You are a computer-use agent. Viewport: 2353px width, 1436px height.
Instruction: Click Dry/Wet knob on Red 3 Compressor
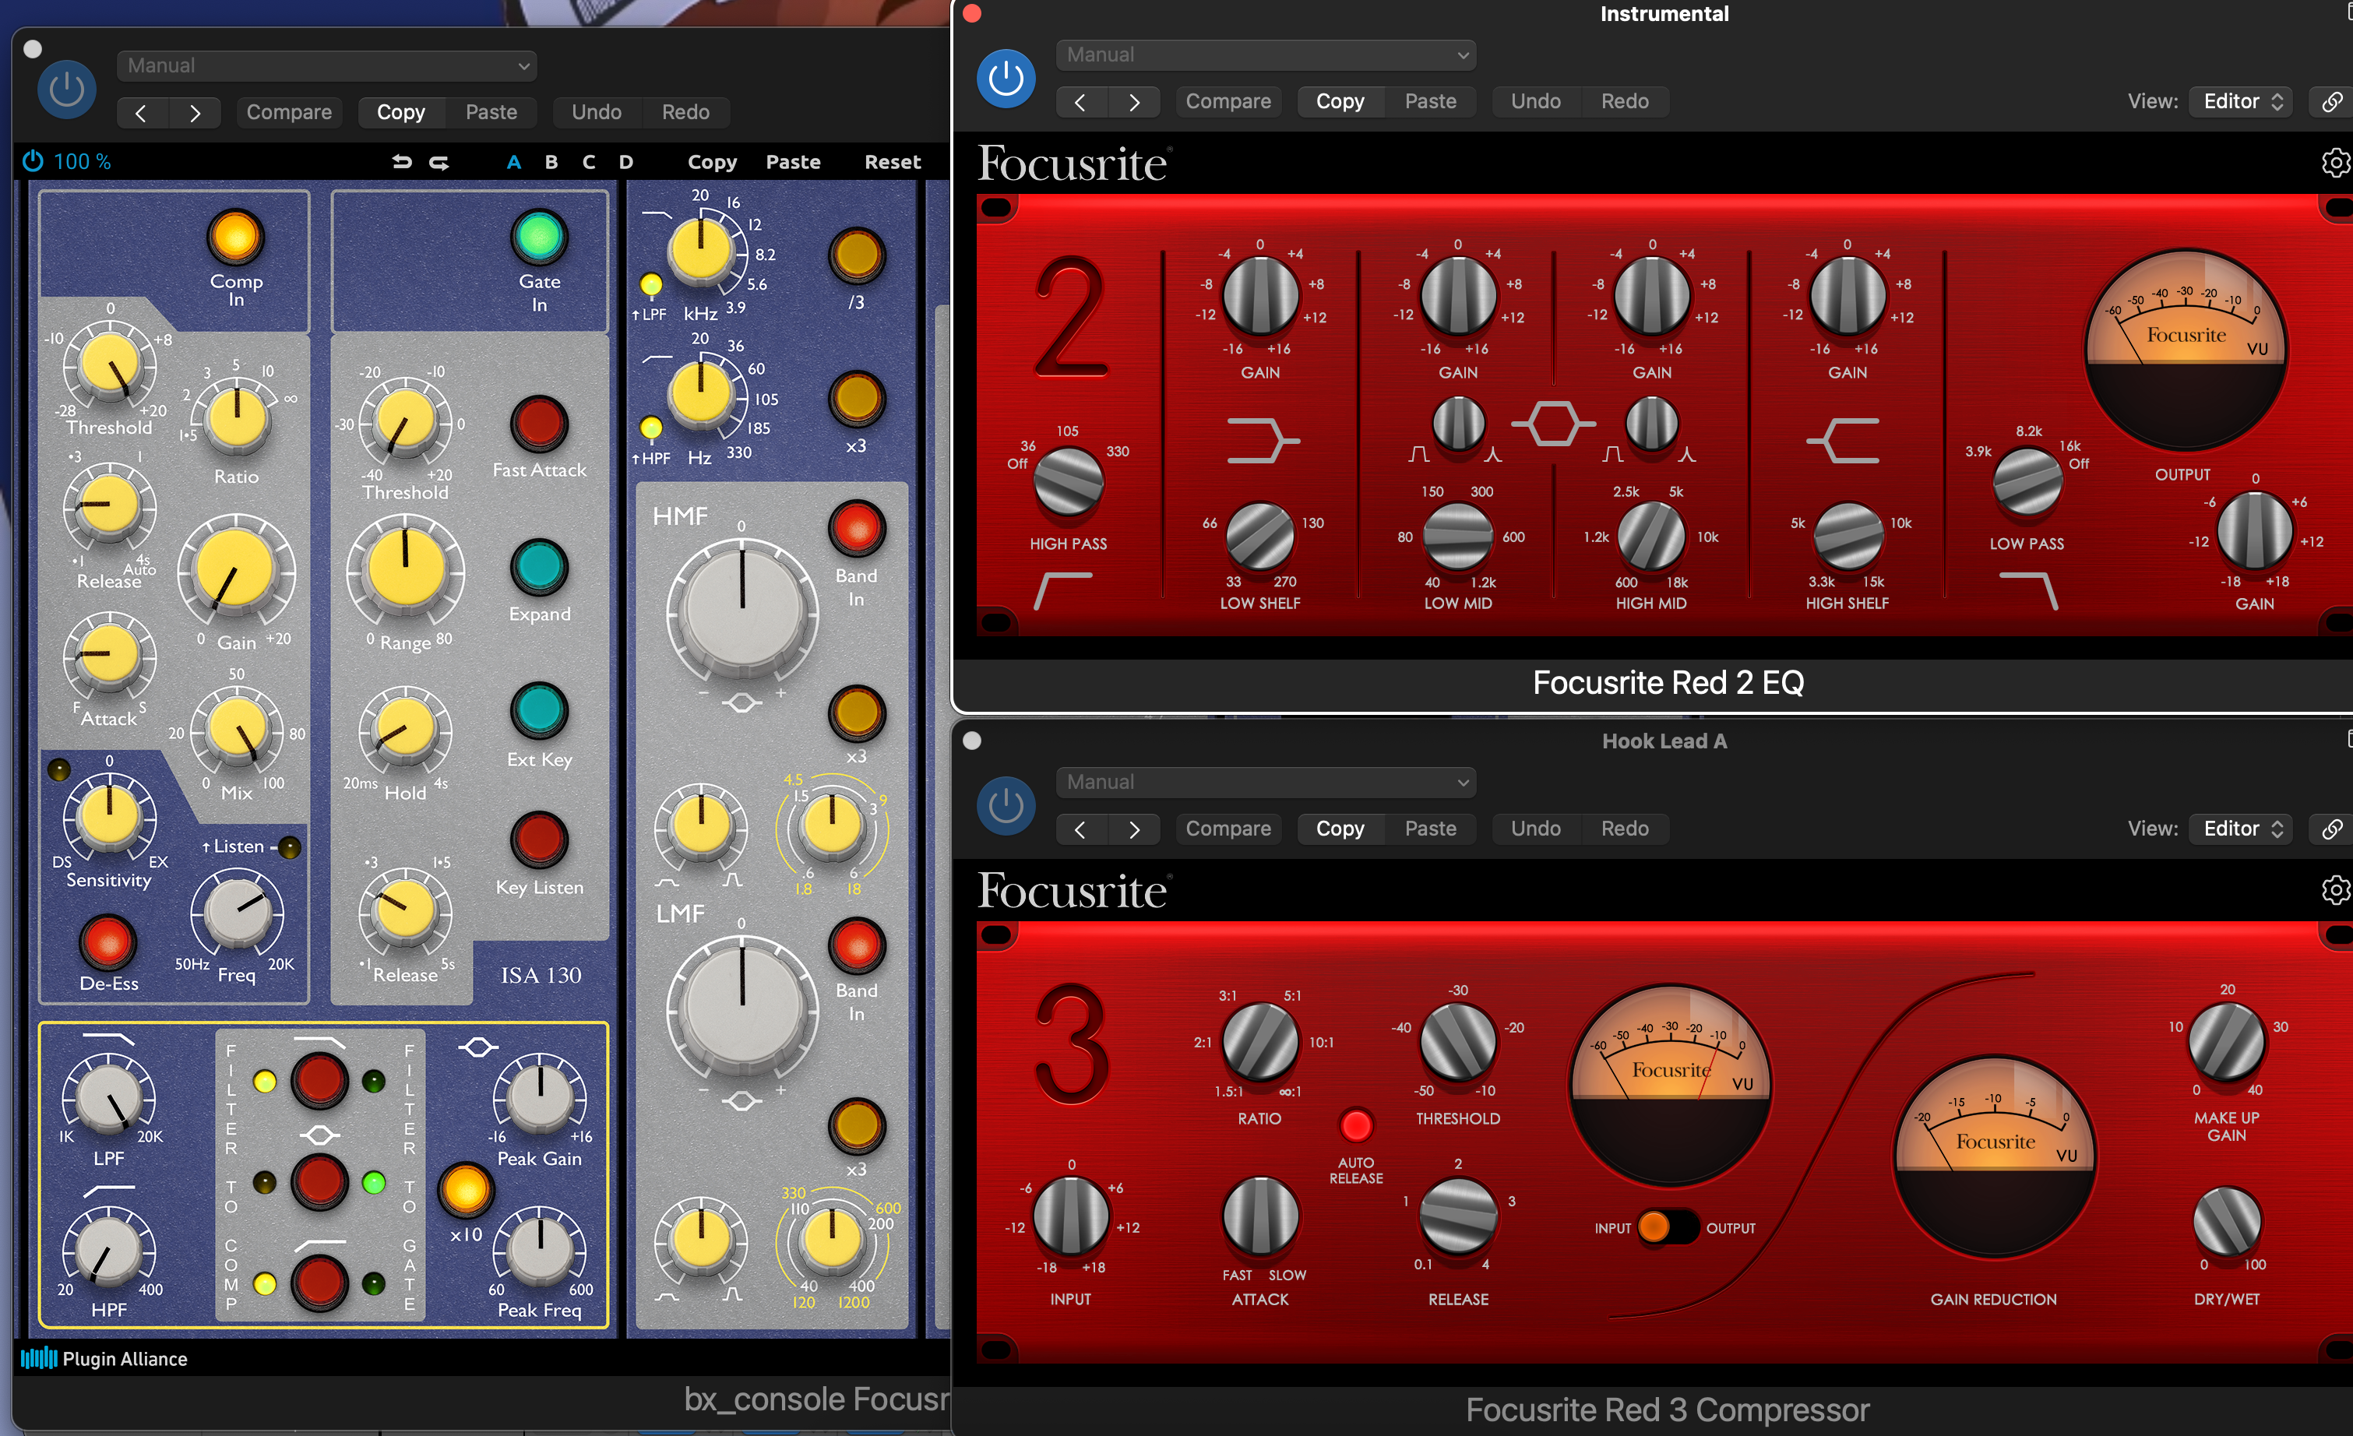pyautogui.click(x=2226, y=1221)
